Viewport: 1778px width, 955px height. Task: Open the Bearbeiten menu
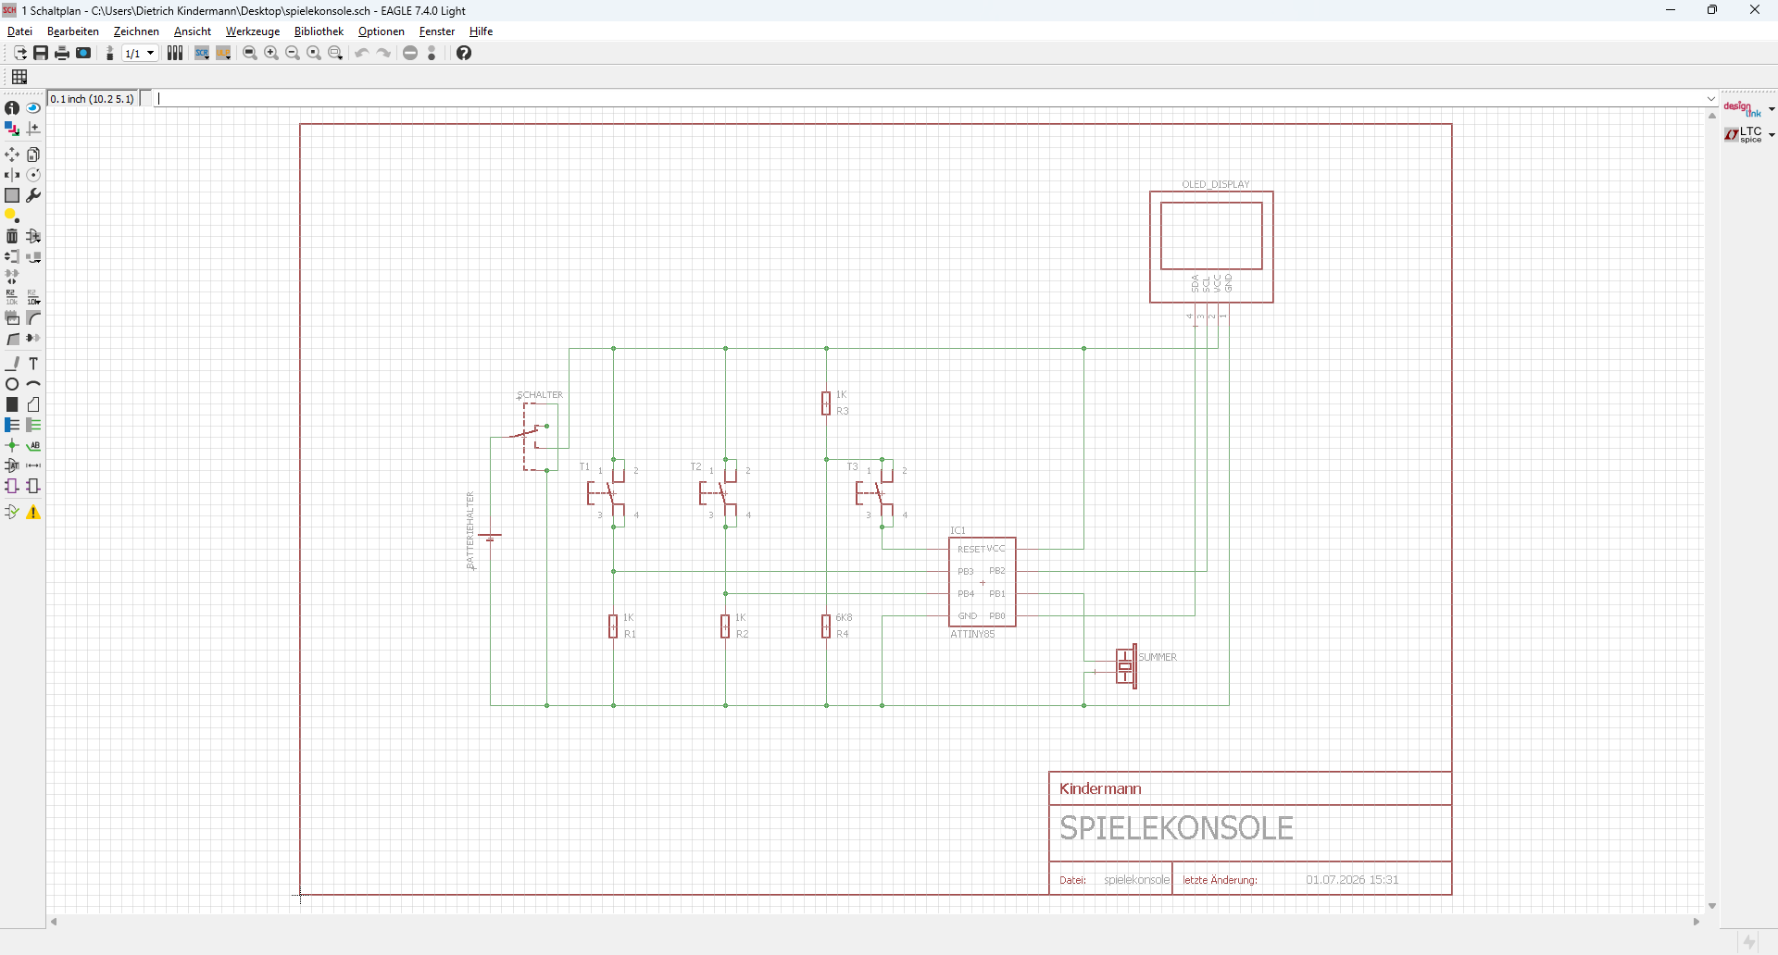(x=73, y=31)
